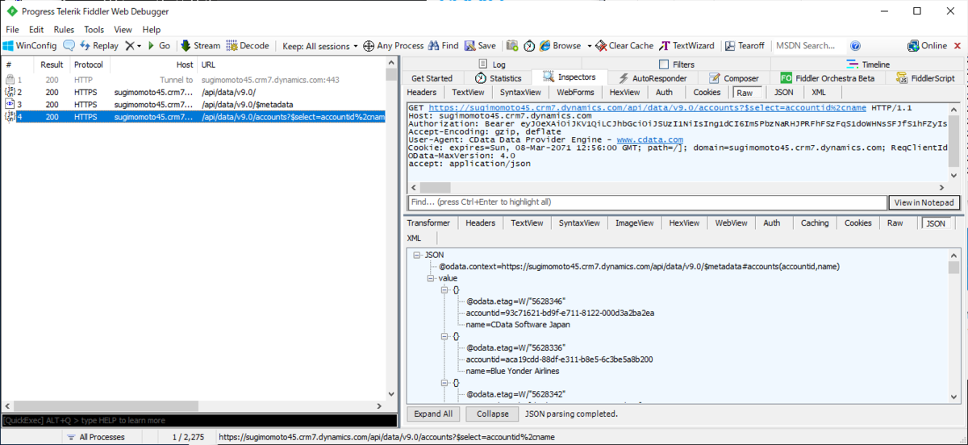Open the FiddlerScript tab
968x445 pixels.
[x=926, y=78]
